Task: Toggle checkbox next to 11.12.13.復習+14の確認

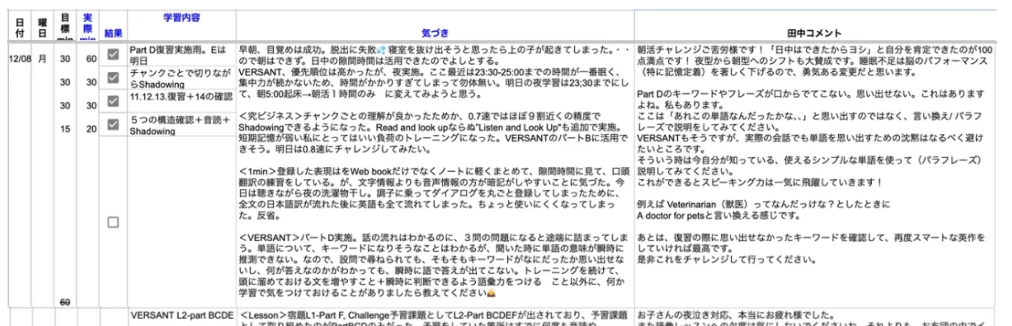Action: pos(113,101)
